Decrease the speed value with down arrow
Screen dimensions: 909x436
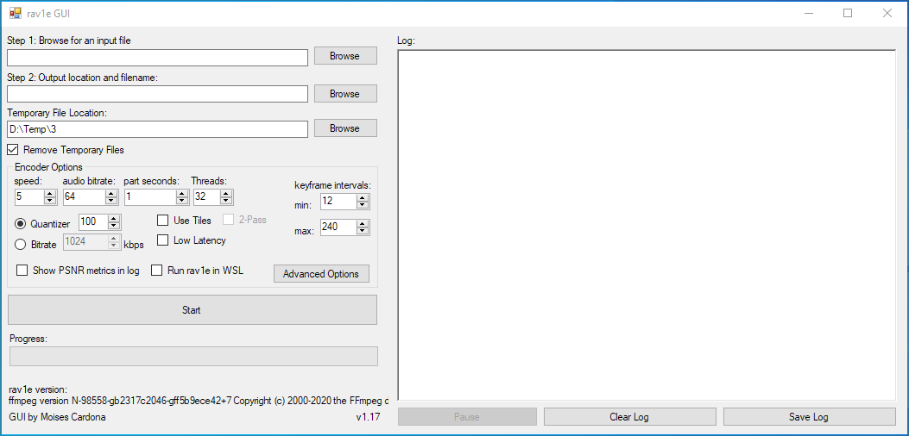click(50, 201)
